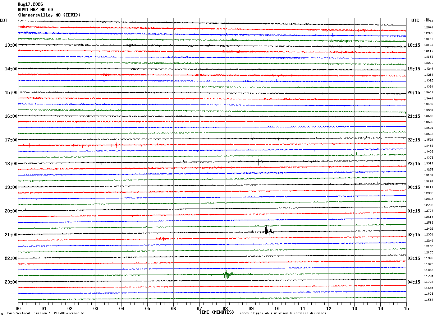Click the '21:15' UTC time label
The height and width of the screenshot is (318, 435).
click(x=414, y=116)
